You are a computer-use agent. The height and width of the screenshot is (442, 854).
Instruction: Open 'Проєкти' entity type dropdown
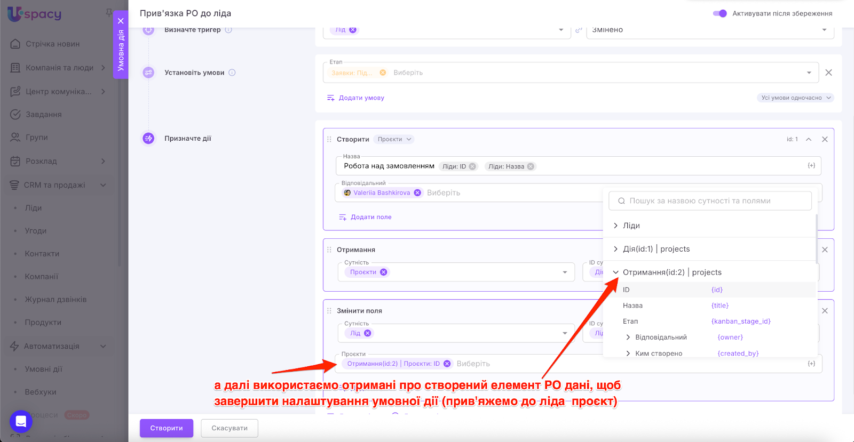tap(394, 139)
